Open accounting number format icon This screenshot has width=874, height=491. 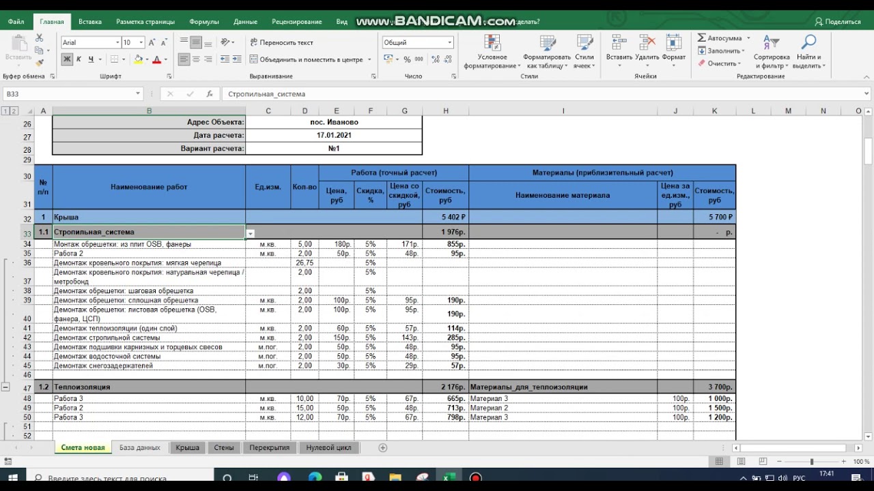click(388, 59)
